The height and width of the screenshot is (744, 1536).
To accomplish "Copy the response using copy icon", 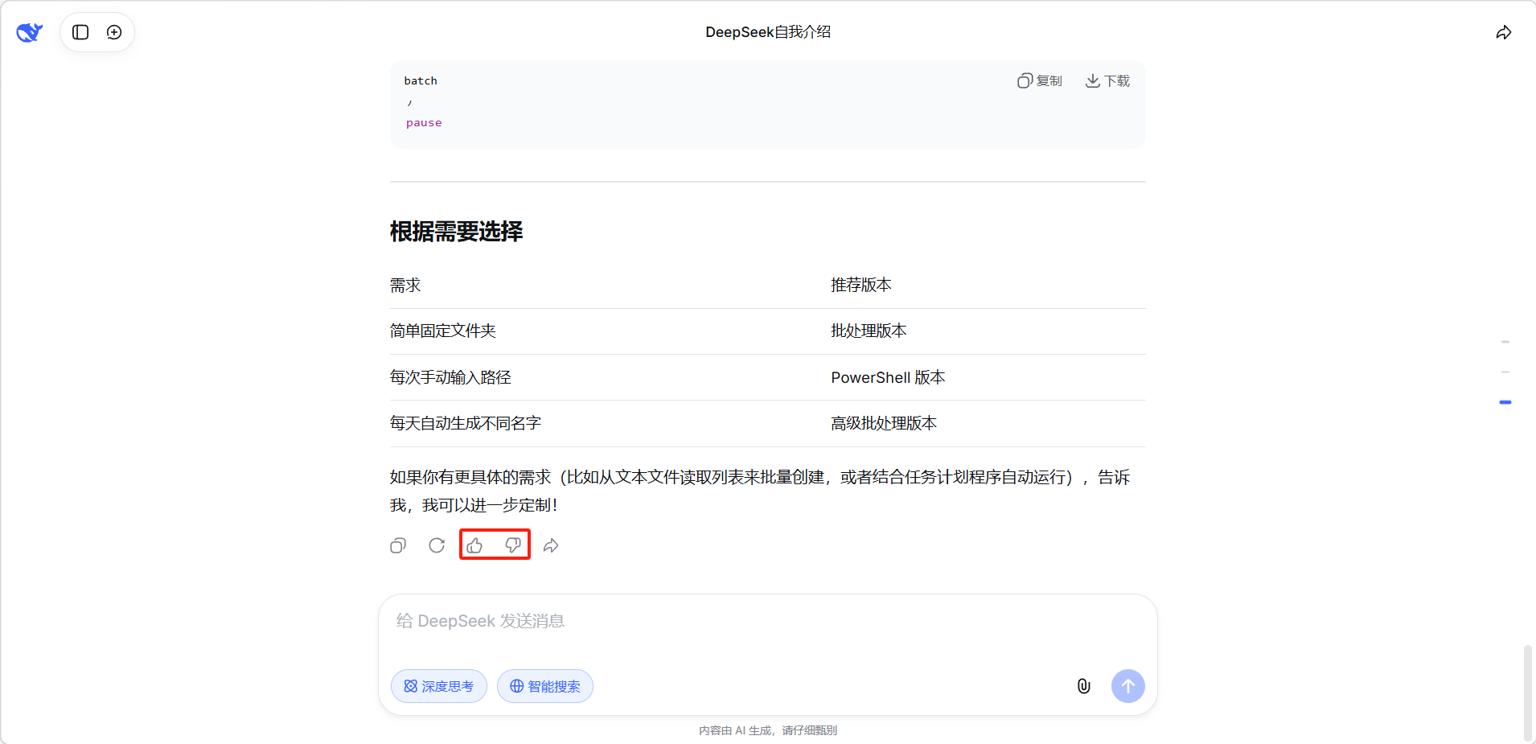I will coord(398,546).
